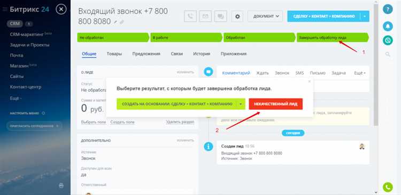Open the Ещё dropdown in the timeline tabs
401x195 pixels.
[x=360, y=73]
